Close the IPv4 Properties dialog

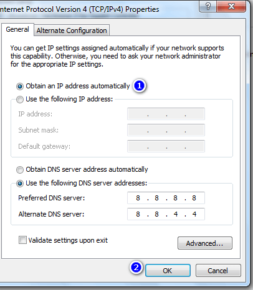[x=231, y=6]
